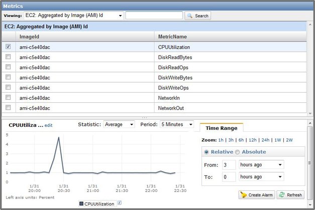This screenshot has height=210, width=315.
Task: Select the Absolute time range radio button
Action: (x=238, y=152)
